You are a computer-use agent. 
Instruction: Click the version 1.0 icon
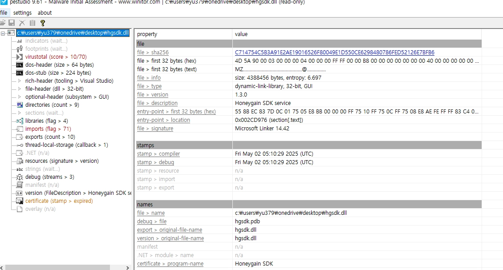tap(20, 193)
